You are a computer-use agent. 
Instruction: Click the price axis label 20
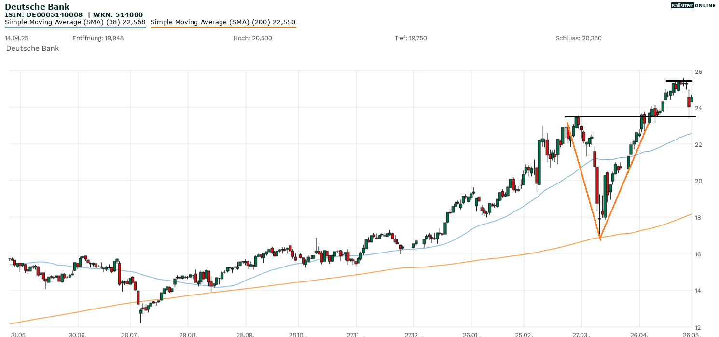click(698, 181)
